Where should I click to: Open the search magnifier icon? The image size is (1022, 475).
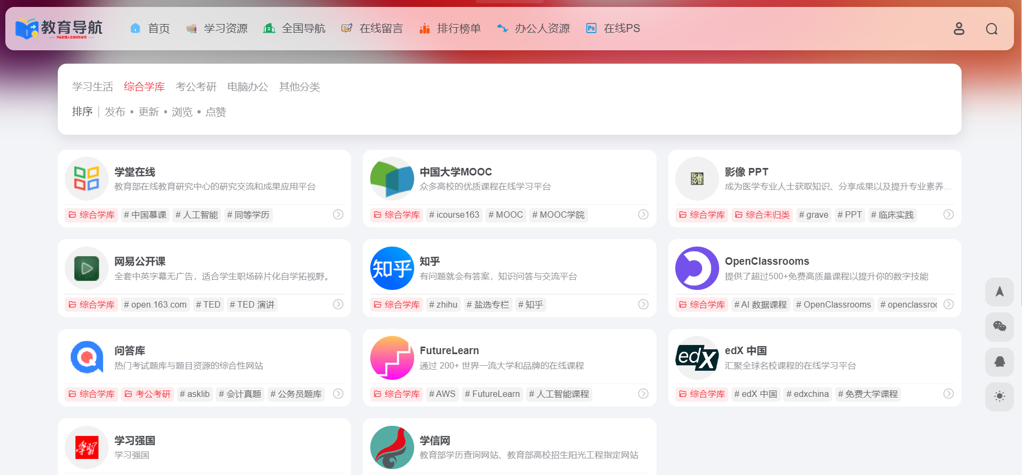pos(992,28)
